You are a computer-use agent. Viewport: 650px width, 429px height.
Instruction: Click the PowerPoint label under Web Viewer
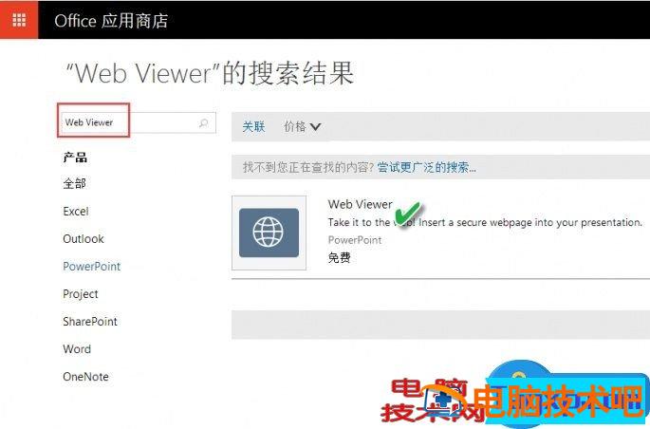pyautogui.click(x=355, y=240)
